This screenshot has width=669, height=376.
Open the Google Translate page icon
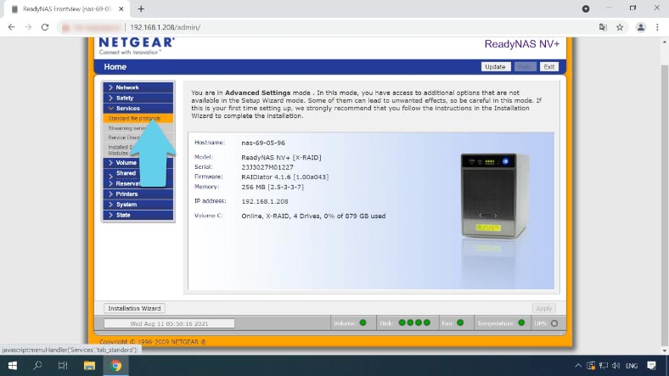click(x=603, y=27)
